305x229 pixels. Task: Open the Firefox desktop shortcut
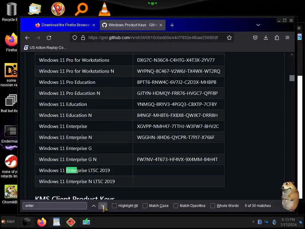coord(11,42)
